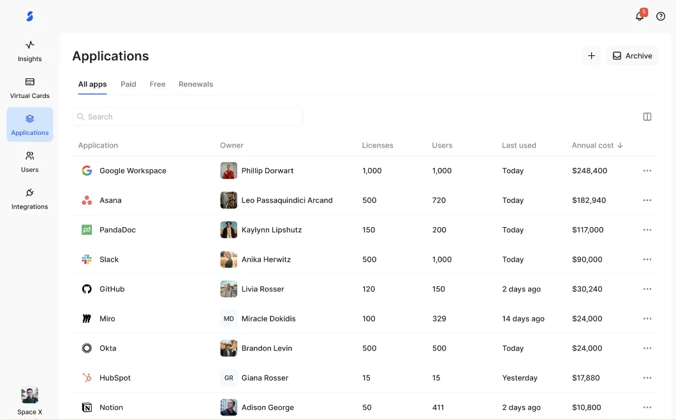The height and width of the screenshot is (420, 676).
Task: Click the Okta logo icon
Action: click(87, 348)
